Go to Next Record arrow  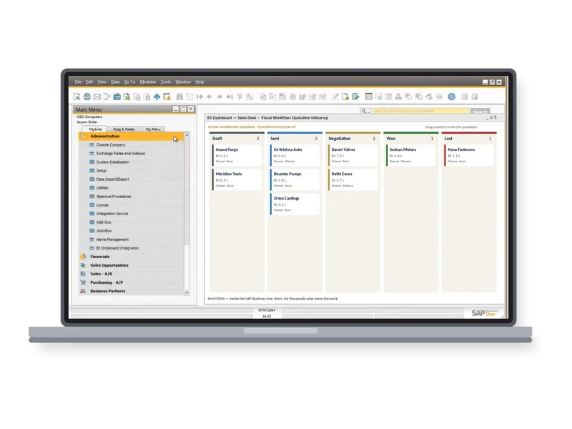(220, 97)
